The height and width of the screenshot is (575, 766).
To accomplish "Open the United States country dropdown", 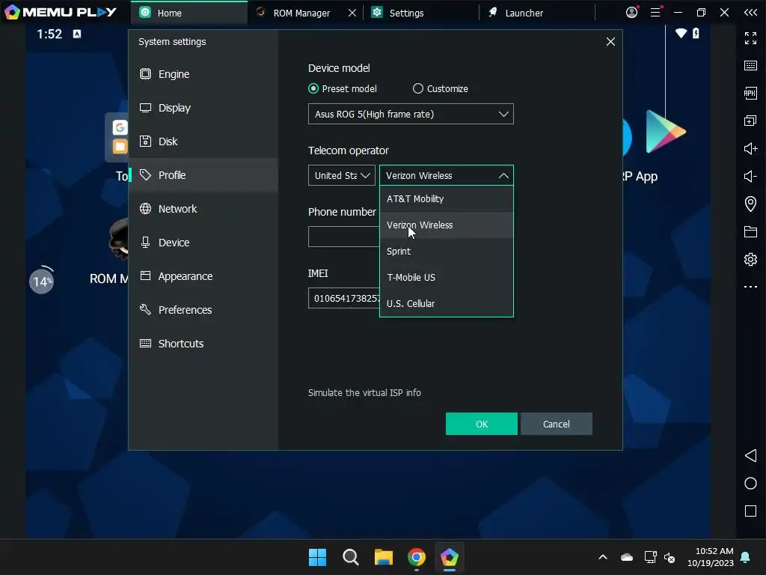I will click(341, 175).
